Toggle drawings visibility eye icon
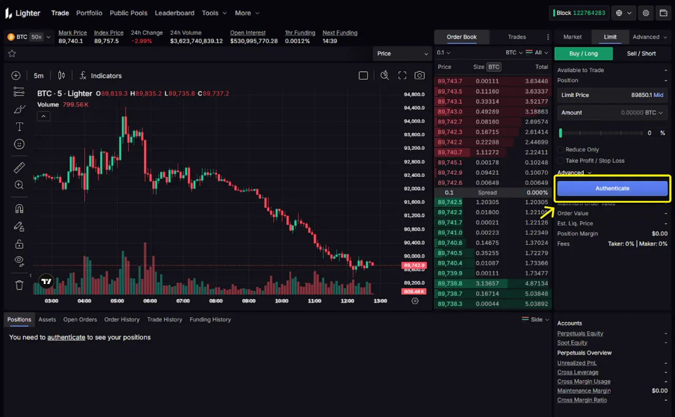The width and height of the screenshot is (675, 417). pos(20,260)
